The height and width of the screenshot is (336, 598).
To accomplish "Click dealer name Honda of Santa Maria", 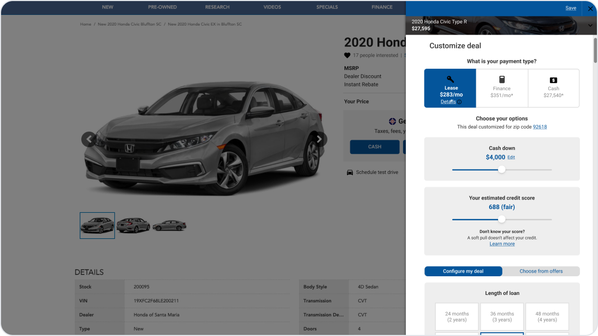I will [156, 315].
